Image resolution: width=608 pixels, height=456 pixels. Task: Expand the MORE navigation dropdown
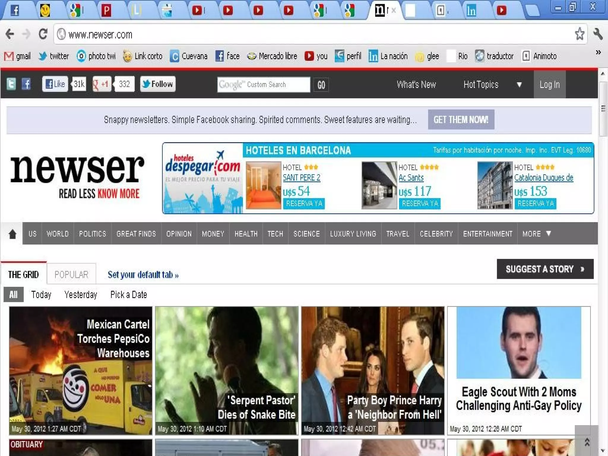[x=536, y=234]
